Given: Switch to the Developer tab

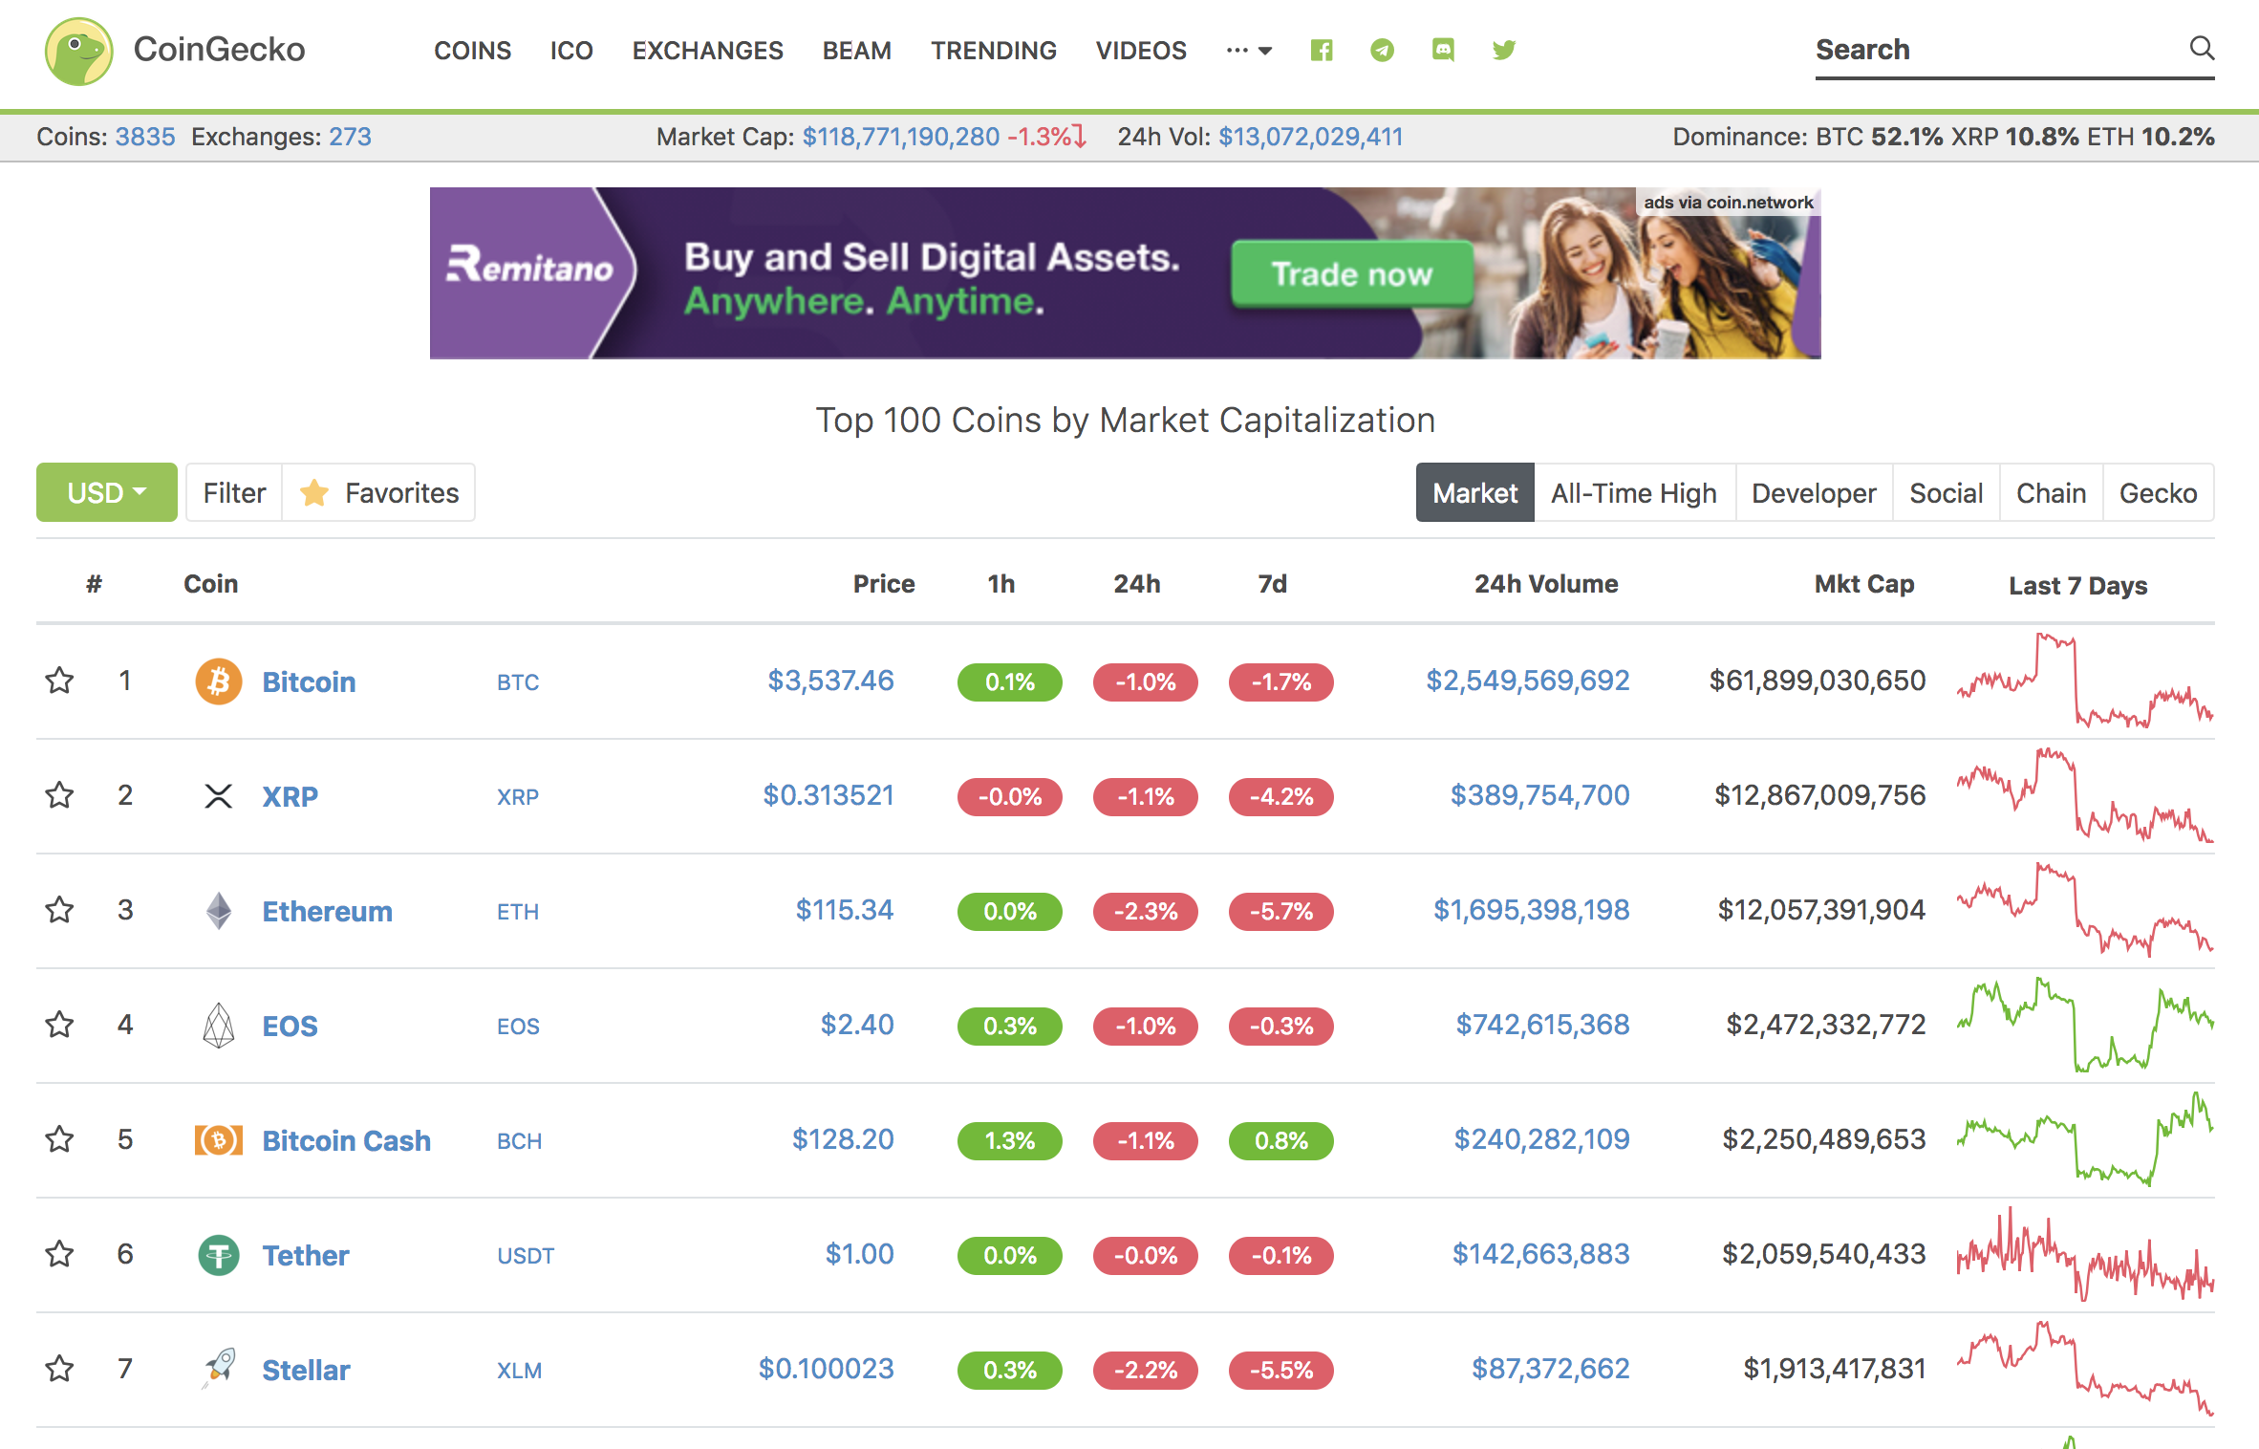Looking at the screenshot, I should click(x=1814, y=492).
